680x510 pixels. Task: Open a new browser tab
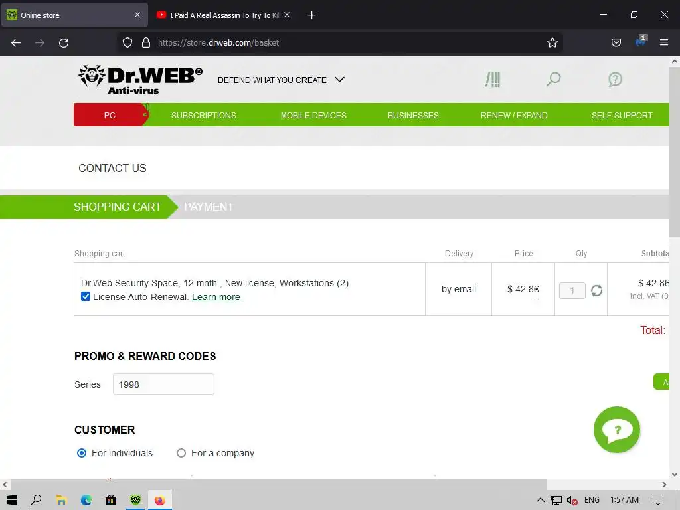pyautogui.click(x=311, y=15)
